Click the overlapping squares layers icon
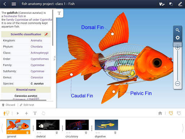This screenshot has height=139, width=185. click(171, 4)
